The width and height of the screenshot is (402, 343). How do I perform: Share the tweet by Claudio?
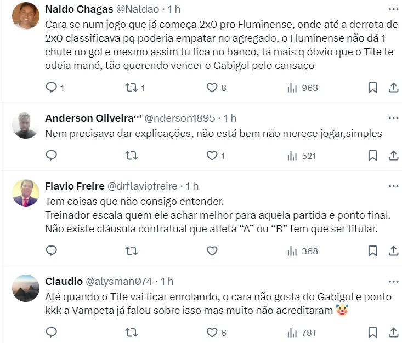(393, 332)
